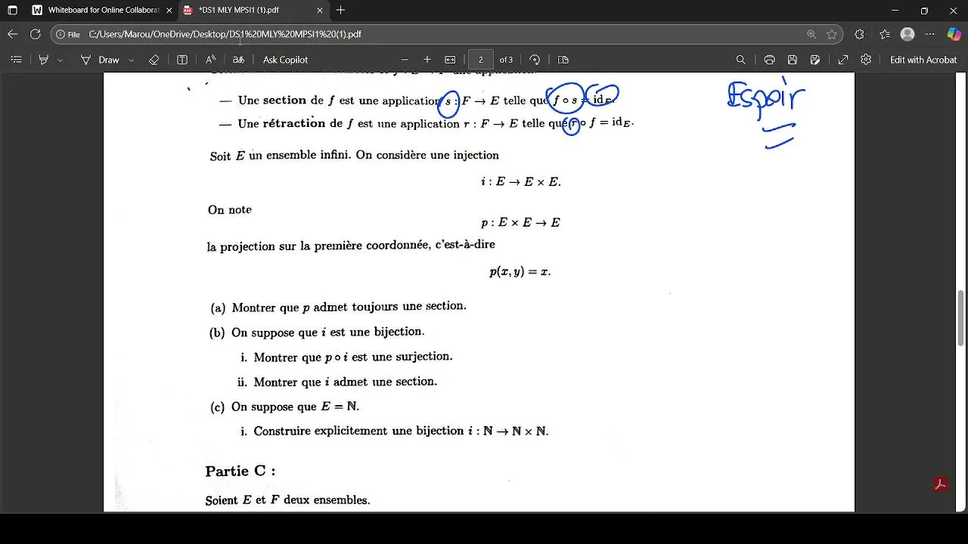This screenshot has height=544, width=968.
Task: Toggle the page view layout
Action: [563, 60]
